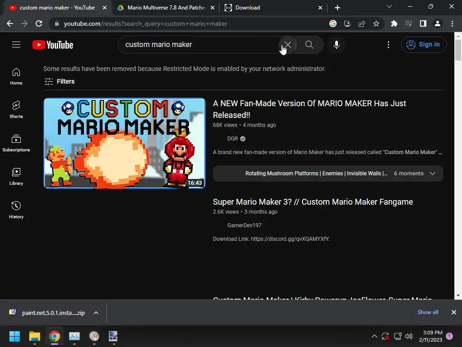
Task: Click the install app icon in address bar
Action: [x=347, y=23]
